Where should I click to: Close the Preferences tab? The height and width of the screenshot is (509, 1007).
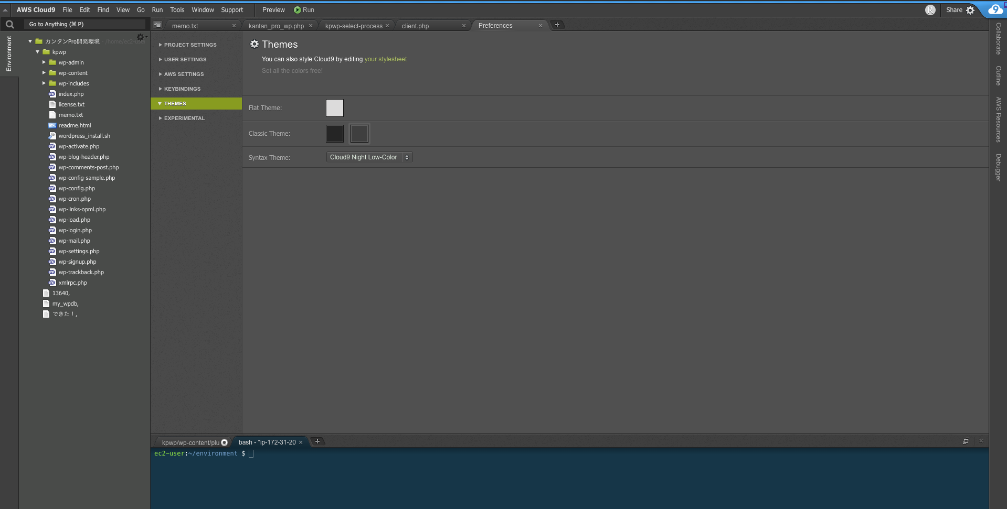pos(540,26)
